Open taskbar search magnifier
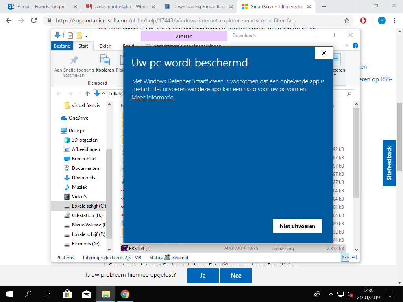This screenshot has height=302, width=403. tap(28, 294)
